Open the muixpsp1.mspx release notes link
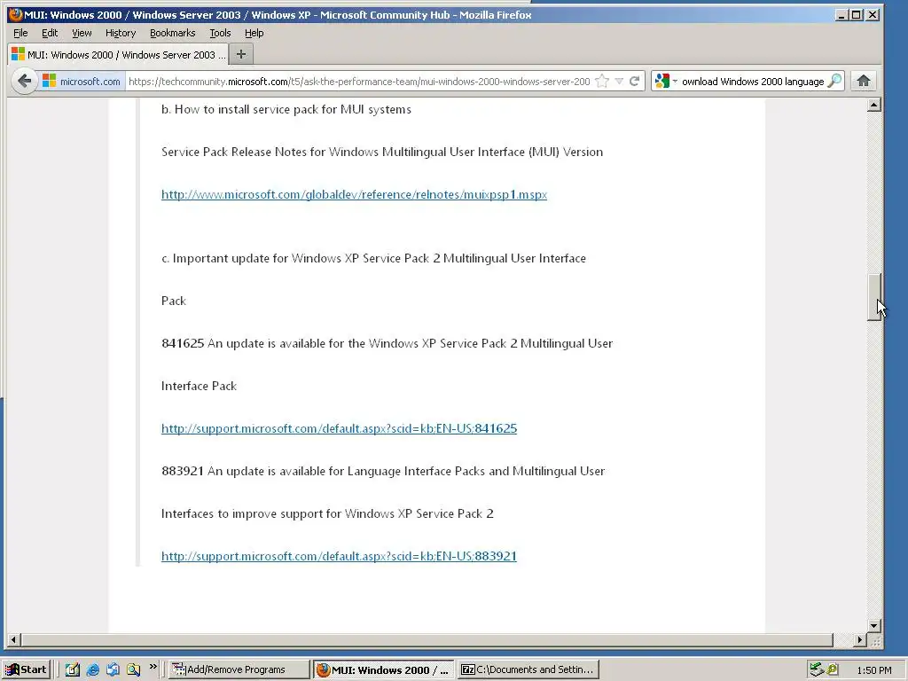This screenshot has height=681, width=908. coord(354,194)
